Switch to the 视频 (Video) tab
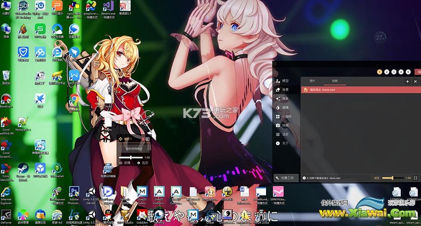This screenshot has height=226, width=421. (x=335, y=81)
